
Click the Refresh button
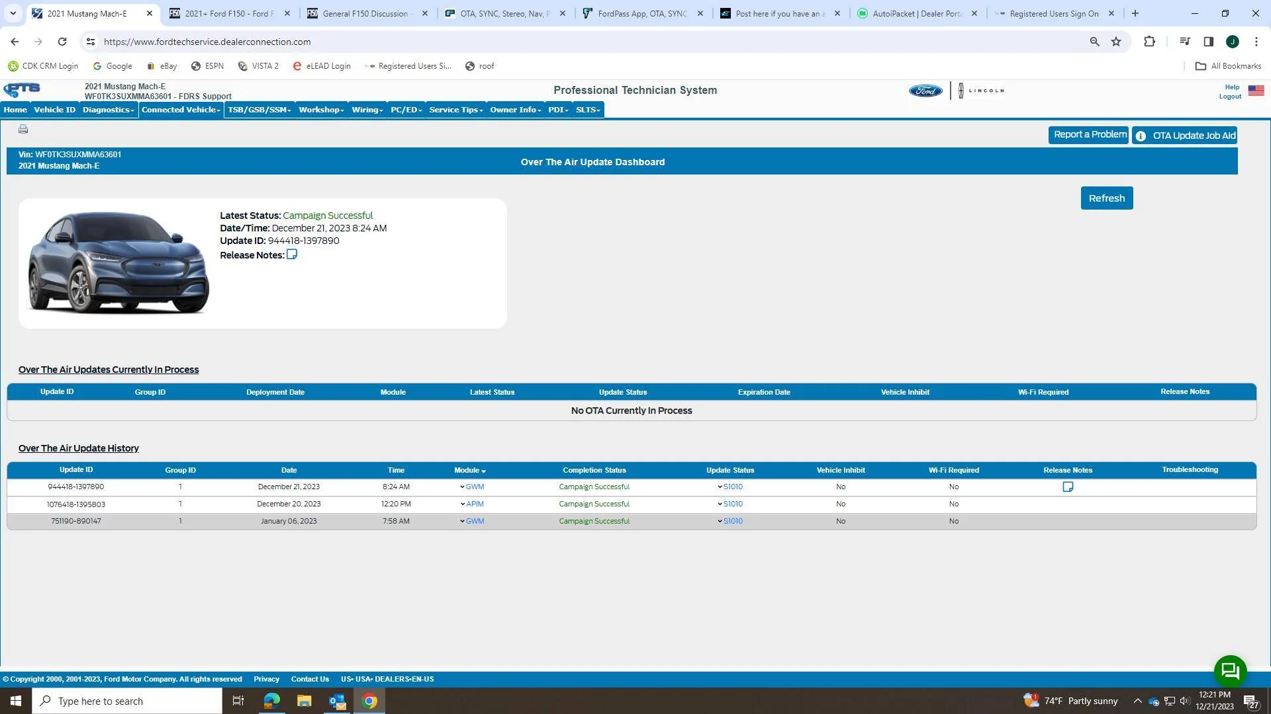coord(1106,198)
